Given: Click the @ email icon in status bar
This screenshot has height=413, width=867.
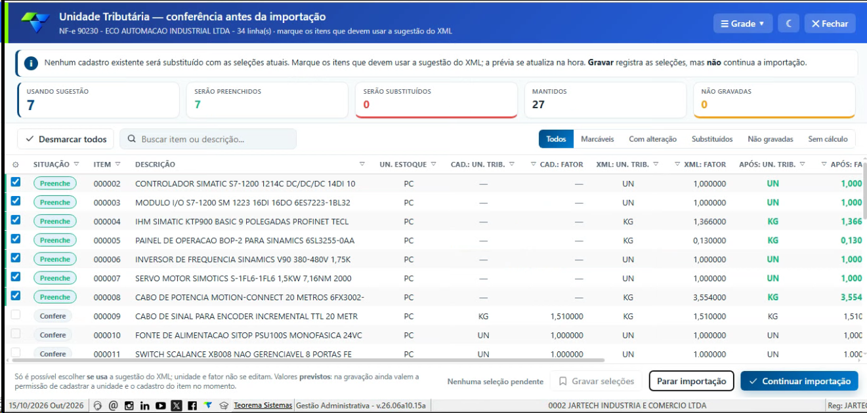Looking at the screenshot, I should 113,406.
